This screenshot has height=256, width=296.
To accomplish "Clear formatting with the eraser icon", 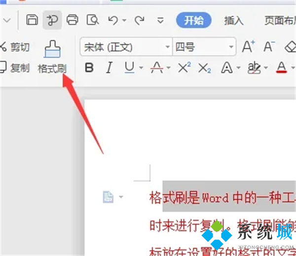I will tap(291, 47).
